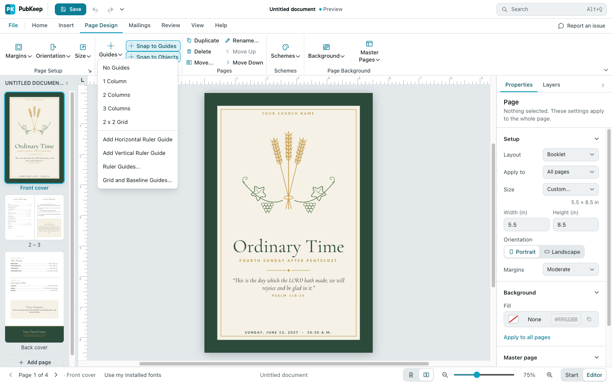The width and height of the screenshot is (612, 382).
Task: Open Grid and Baseline Guides dialog
Action: (138, 180)
